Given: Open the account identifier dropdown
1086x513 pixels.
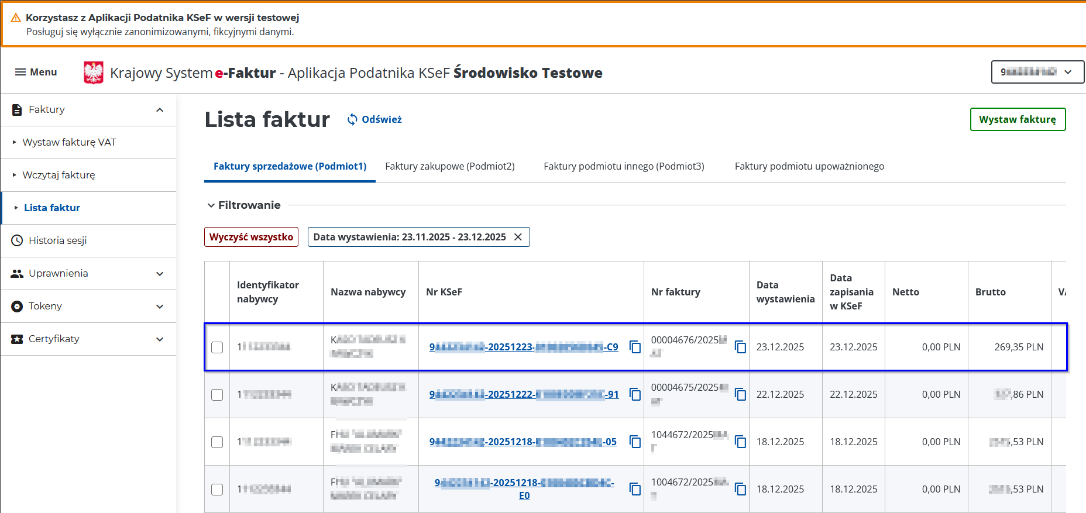Looking at the screenshot, I should (x=1037, y=72).
